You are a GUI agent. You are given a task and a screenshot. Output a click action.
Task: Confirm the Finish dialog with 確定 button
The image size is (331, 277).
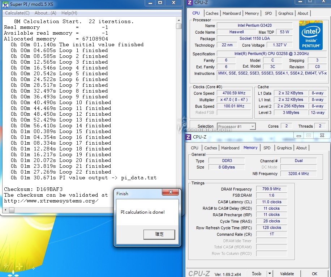[159, 234]
